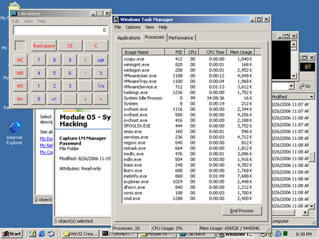The image size is (319, 239).
Task: Open the My Do... link in folder pane
Action: [x=46, y=139]
